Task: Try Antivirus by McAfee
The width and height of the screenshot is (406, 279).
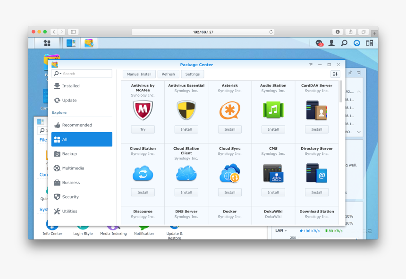Action: (143, 129)
